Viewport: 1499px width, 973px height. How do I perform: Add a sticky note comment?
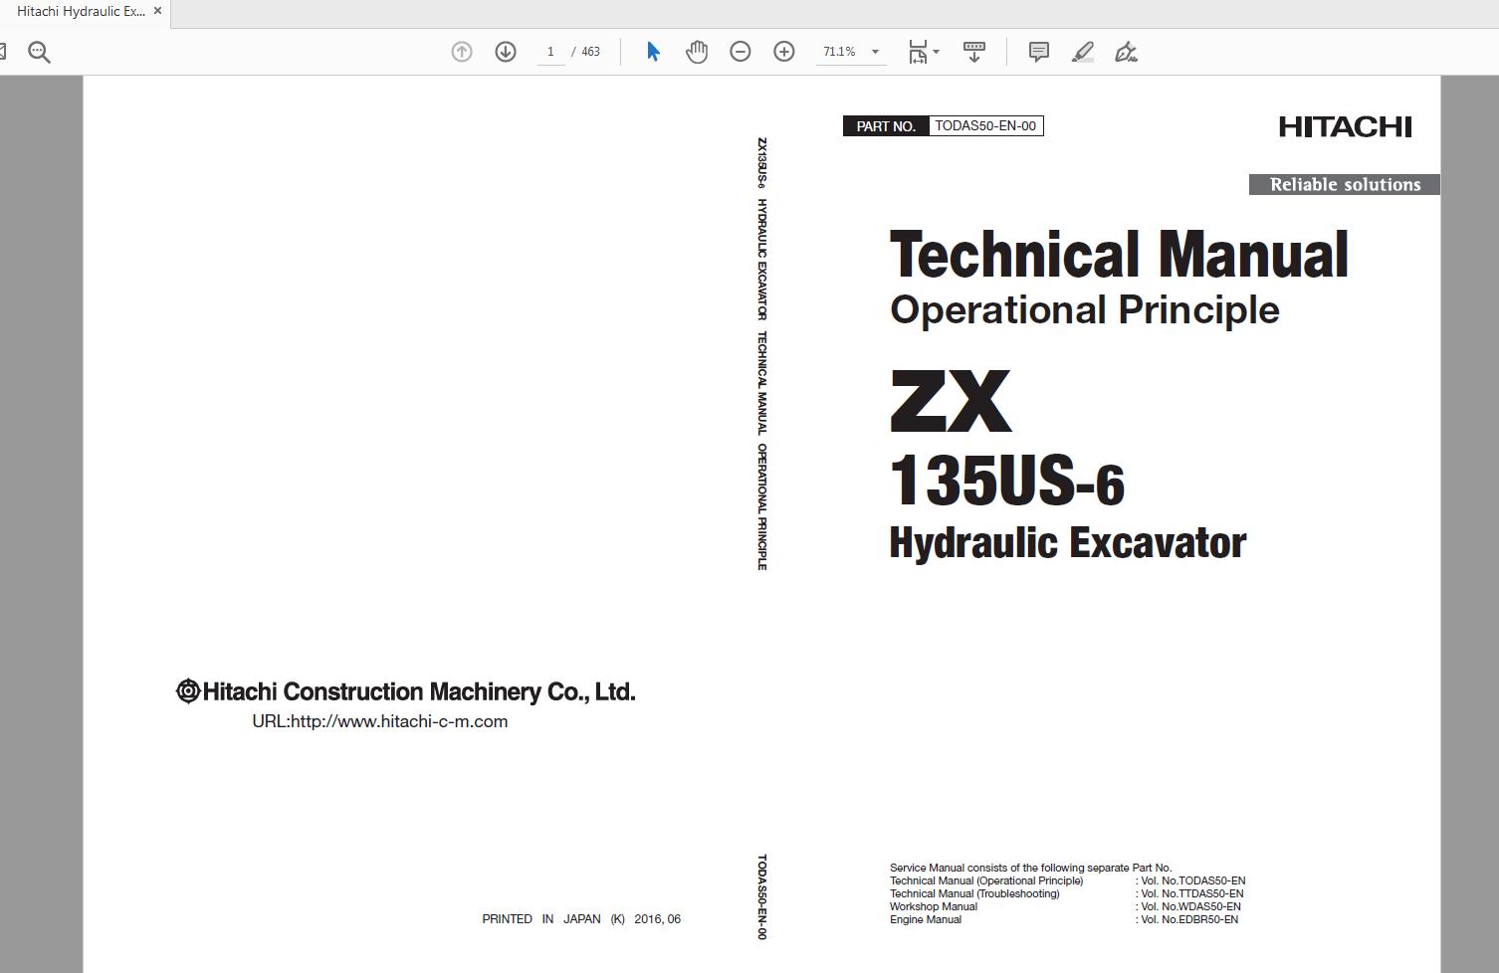click(x=1038, y=52)
